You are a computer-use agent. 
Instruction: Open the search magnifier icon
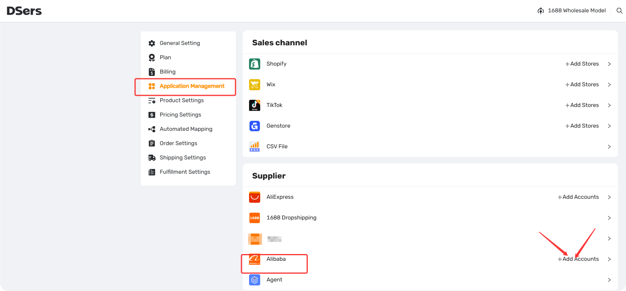pyautogui.click(x=619, y=11)
